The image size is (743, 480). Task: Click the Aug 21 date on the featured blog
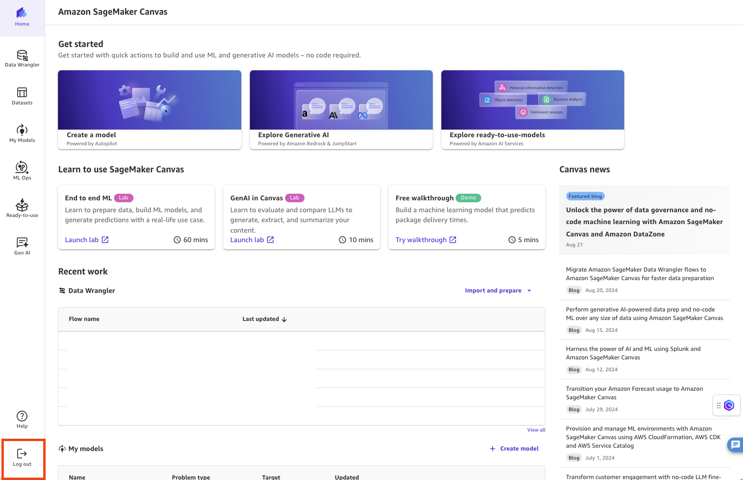[x=574, y=245]
